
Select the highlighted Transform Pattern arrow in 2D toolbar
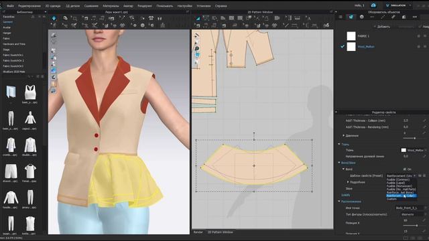(x=198, y=18)
